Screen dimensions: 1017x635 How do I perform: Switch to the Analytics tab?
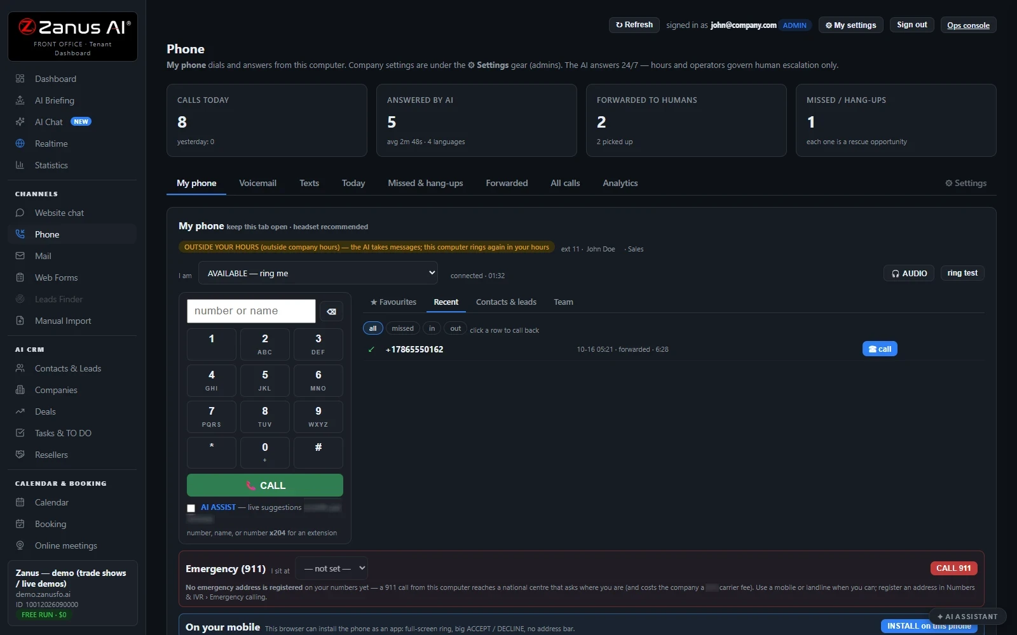(x=620, y=183)
